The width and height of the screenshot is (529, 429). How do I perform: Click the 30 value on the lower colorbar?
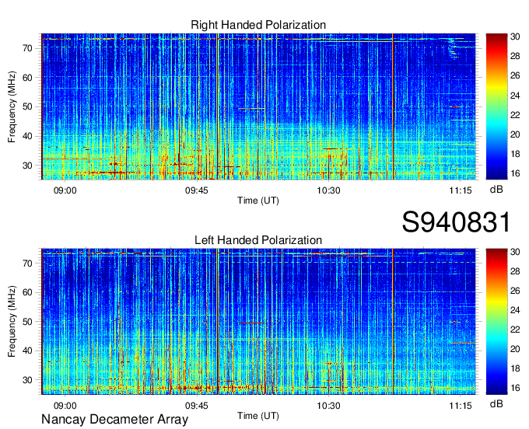515,251
